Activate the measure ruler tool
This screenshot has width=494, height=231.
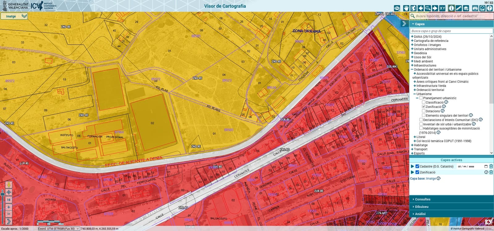click(458, 8)
